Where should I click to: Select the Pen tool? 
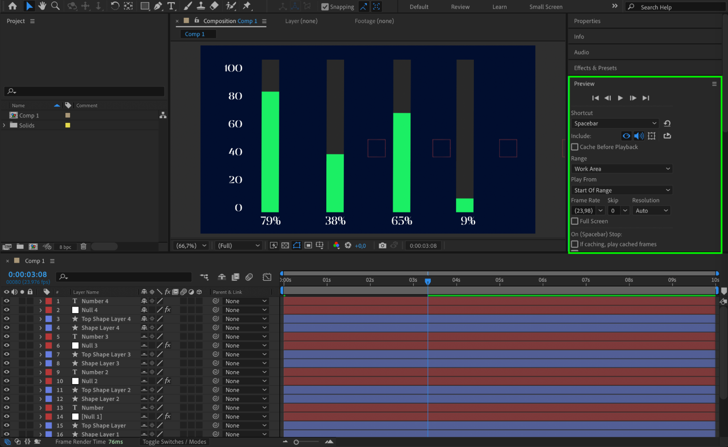click(158, 6)
